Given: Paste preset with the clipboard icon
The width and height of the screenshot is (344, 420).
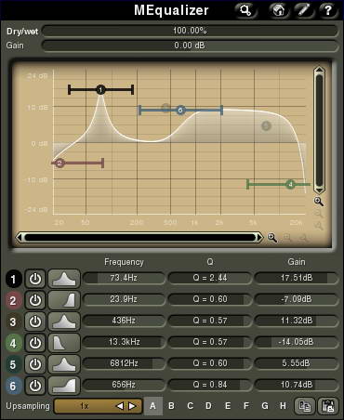Looking at the screenshot, I should click(x=328, y=406).
